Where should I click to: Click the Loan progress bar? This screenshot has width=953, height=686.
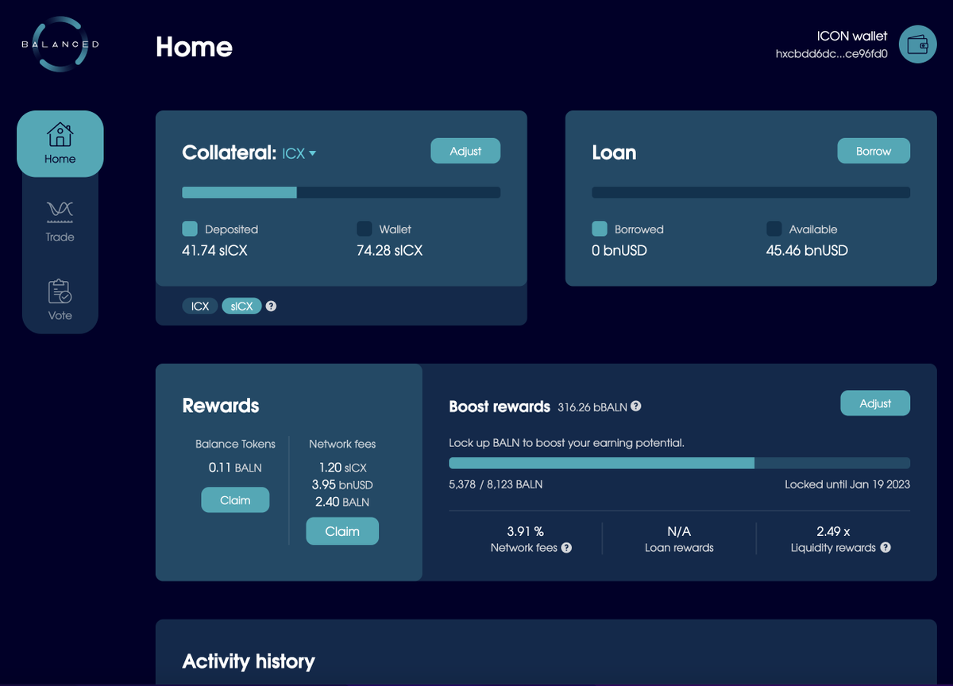pyautogui.click(x=751, y=192)
